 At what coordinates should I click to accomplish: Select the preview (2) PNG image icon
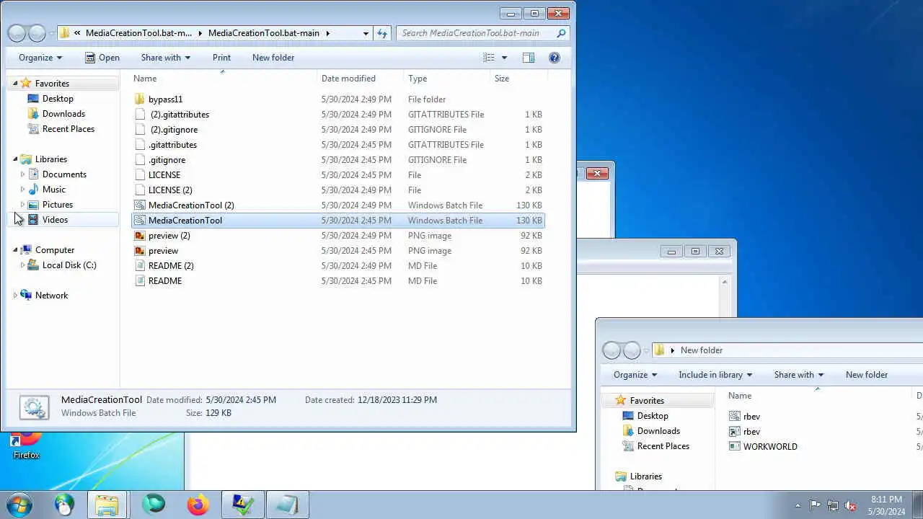pos(140,236)
